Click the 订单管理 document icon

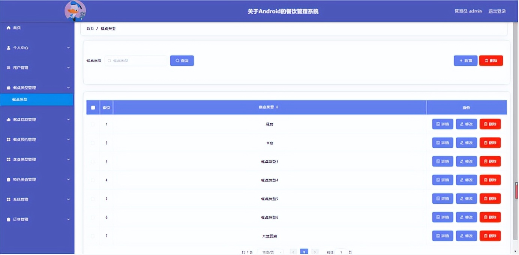pos(8,219)
